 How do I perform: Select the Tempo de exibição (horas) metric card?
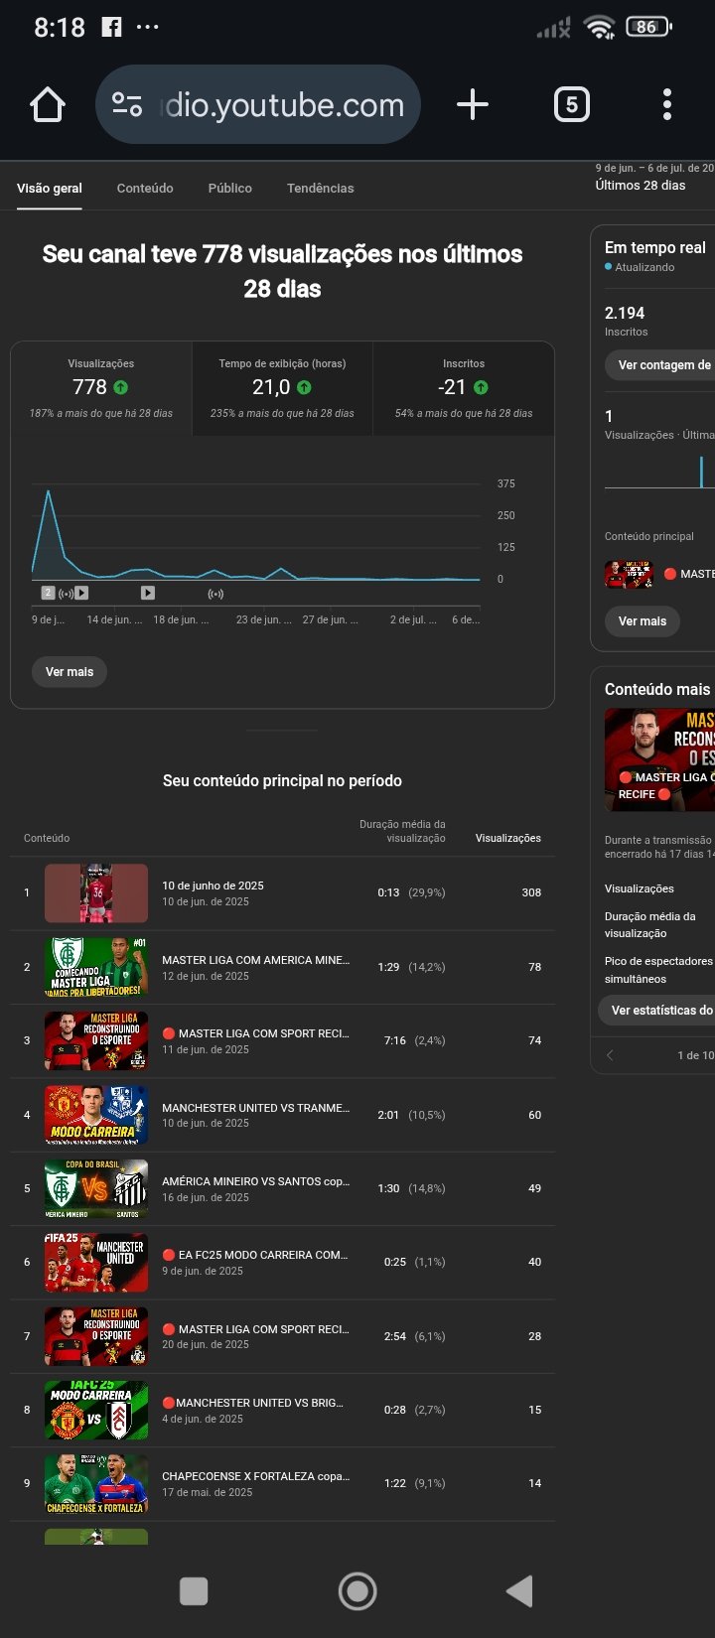click(282, 388)
